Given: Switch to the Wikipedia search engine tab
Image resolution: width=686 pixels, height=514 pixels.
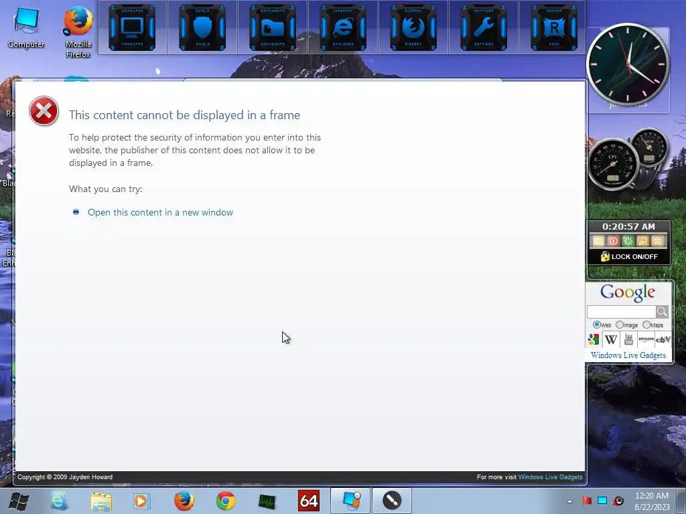Looking at the screenshot, I should 611,339.
